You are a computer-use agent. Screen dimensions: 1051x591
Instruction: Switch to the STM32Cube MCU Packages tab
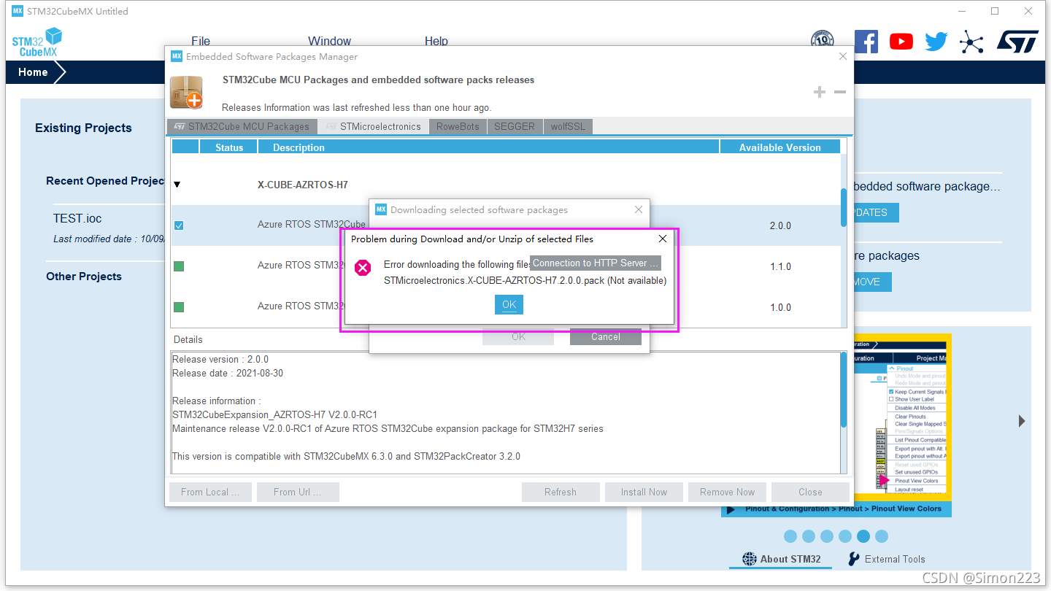coord(242,126)
